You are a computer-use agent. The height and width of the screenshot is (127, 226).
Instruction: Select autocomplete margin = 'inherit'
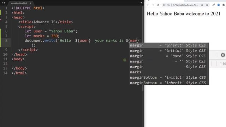tap(168, 46)
